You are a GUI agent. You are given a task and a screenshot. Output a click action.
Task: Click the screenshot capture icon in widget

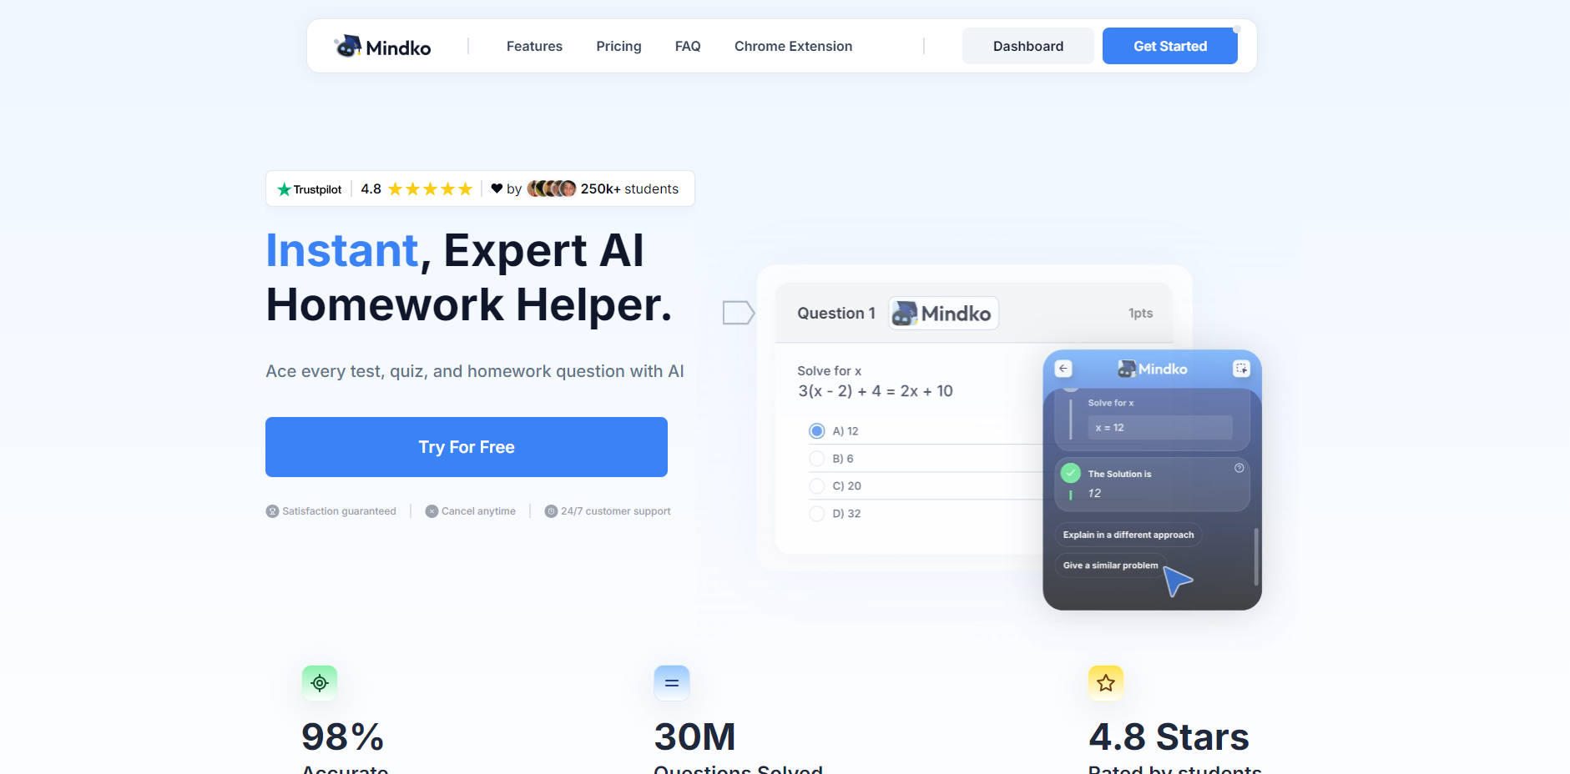(1241, 369)
